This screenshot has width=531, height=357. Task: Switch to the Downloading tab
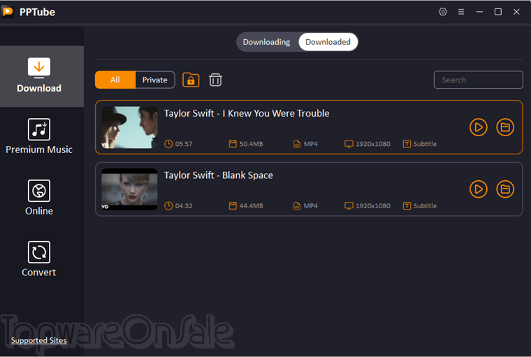tap(266, 42)
